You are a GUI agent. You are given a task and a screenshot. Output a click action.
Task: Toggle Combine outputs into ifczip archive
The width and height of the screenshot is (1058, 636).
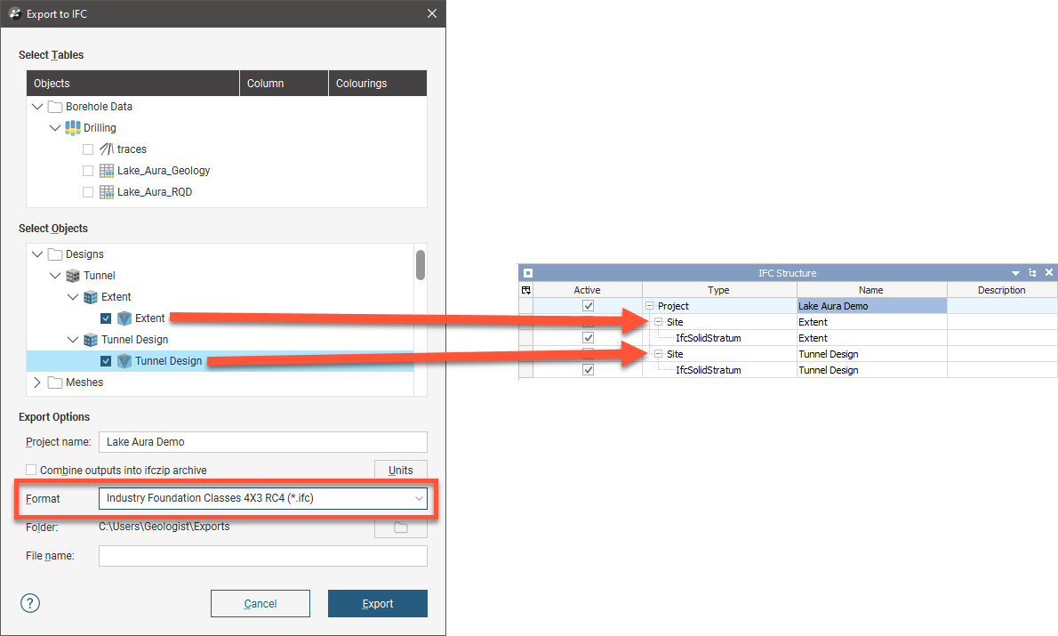point(31,470)
